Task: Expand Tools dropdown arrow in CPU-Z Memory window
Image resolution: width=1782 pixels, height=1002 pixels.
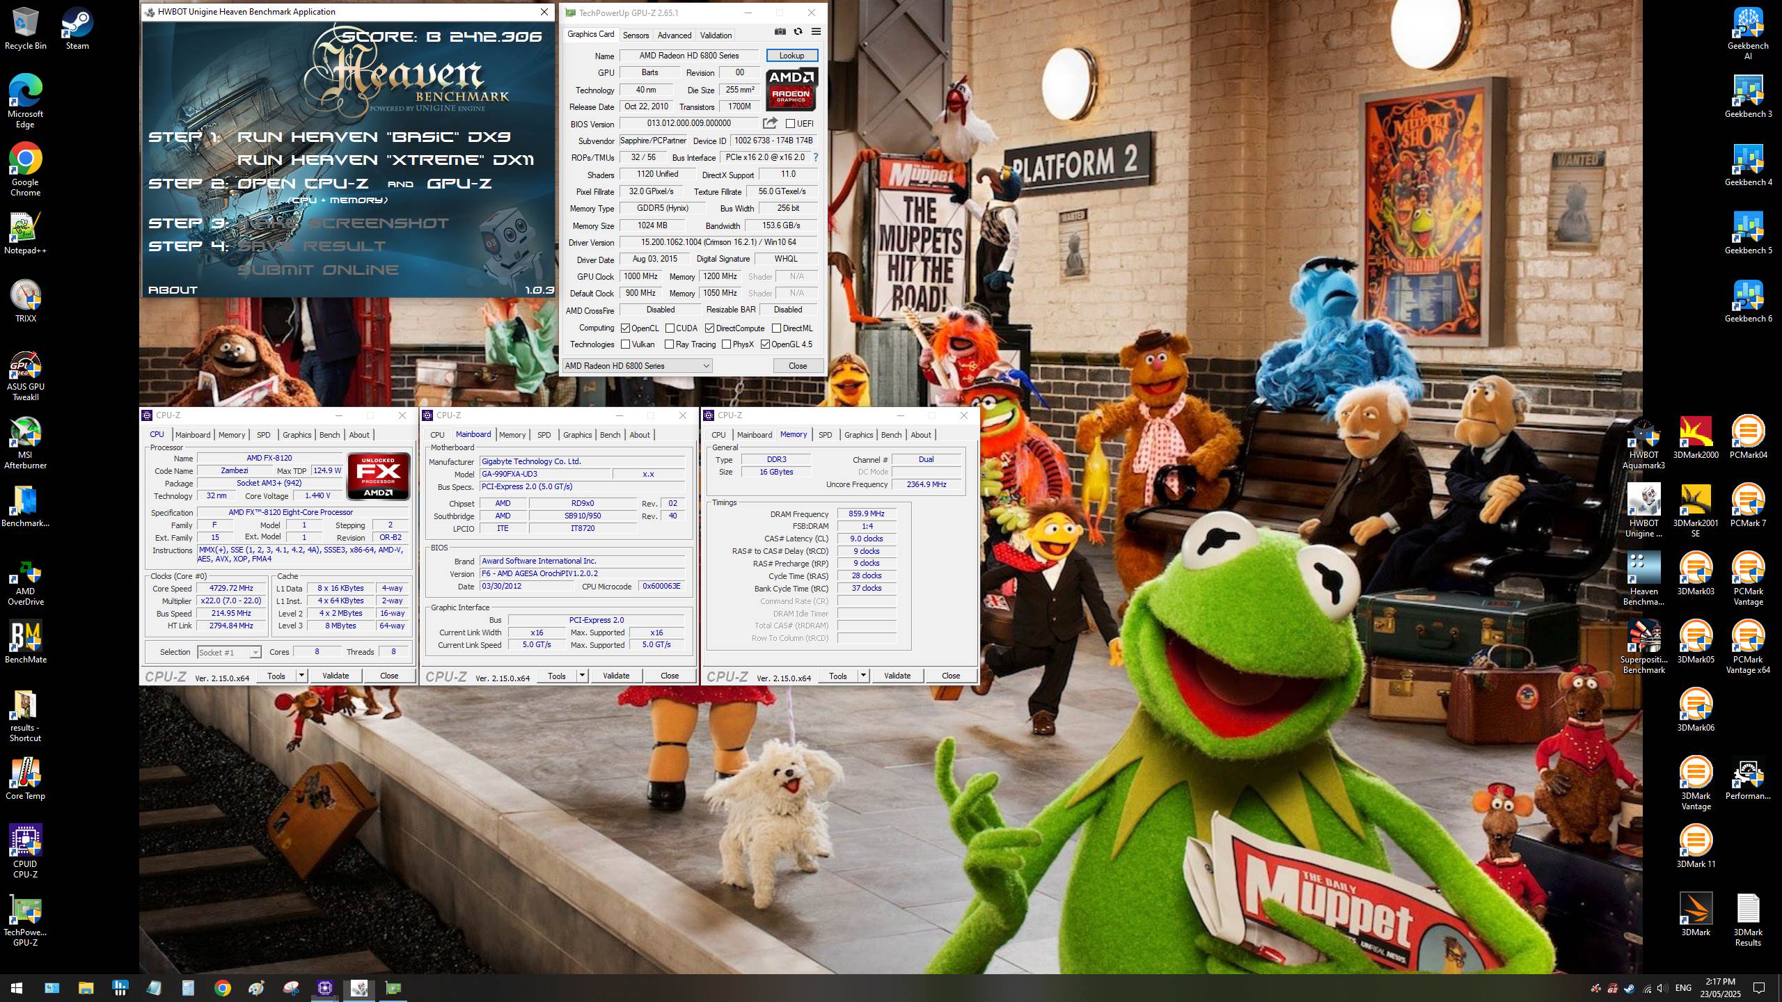Action: [863, 676]
